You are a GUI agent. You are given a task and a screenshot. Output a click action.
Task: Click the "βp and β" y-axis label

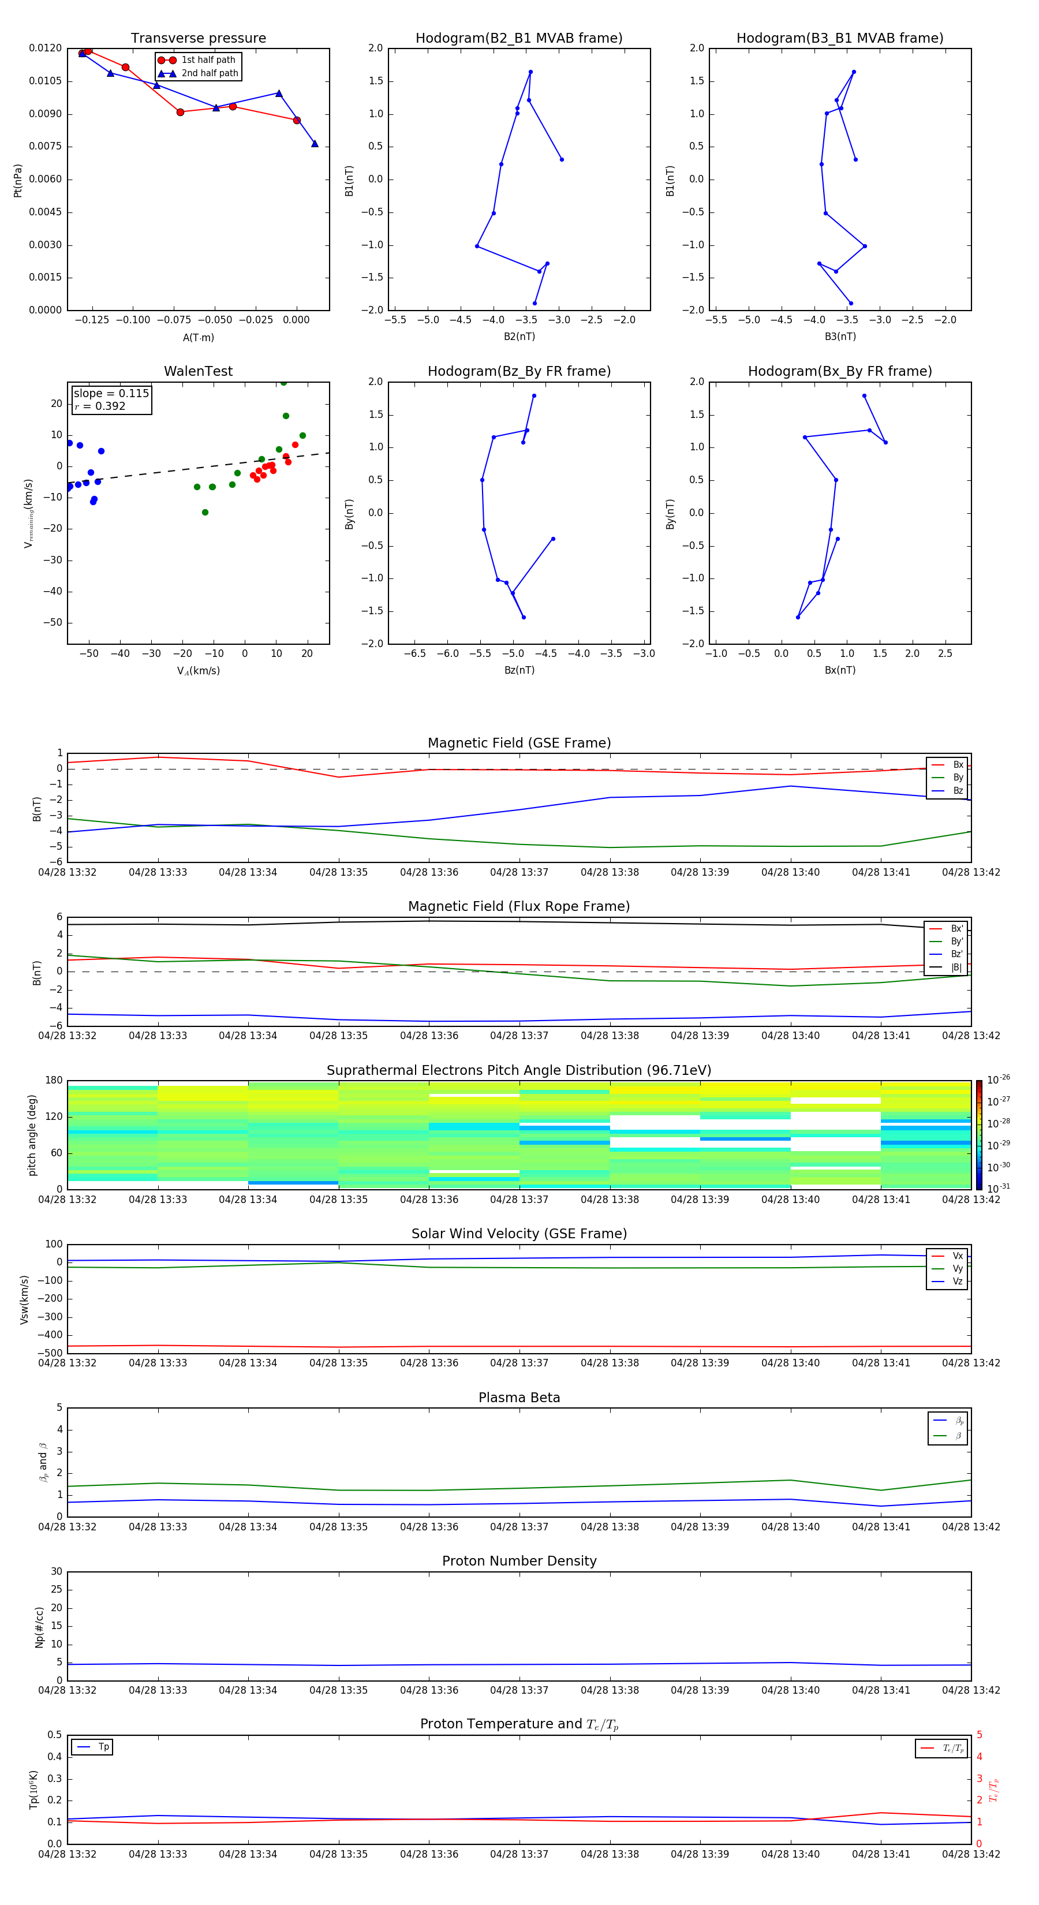[x=43, y=1463]
